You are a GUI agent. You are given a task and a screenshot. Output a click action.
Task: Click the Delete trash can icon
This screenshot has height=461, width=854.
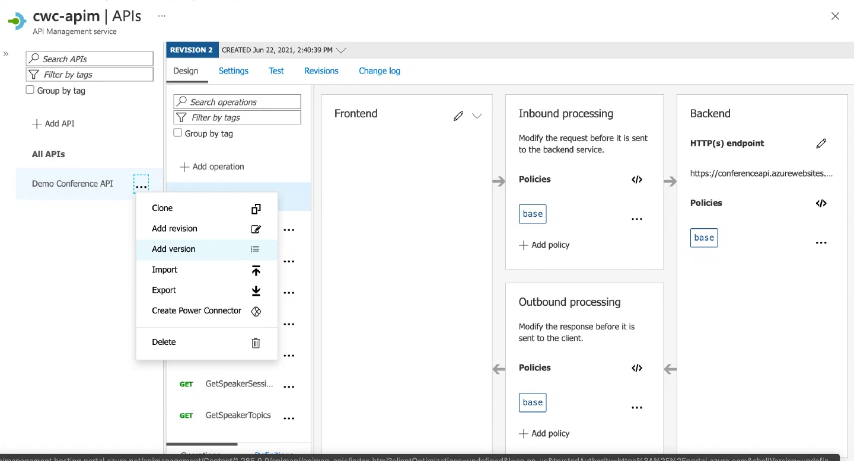(256, 342)
